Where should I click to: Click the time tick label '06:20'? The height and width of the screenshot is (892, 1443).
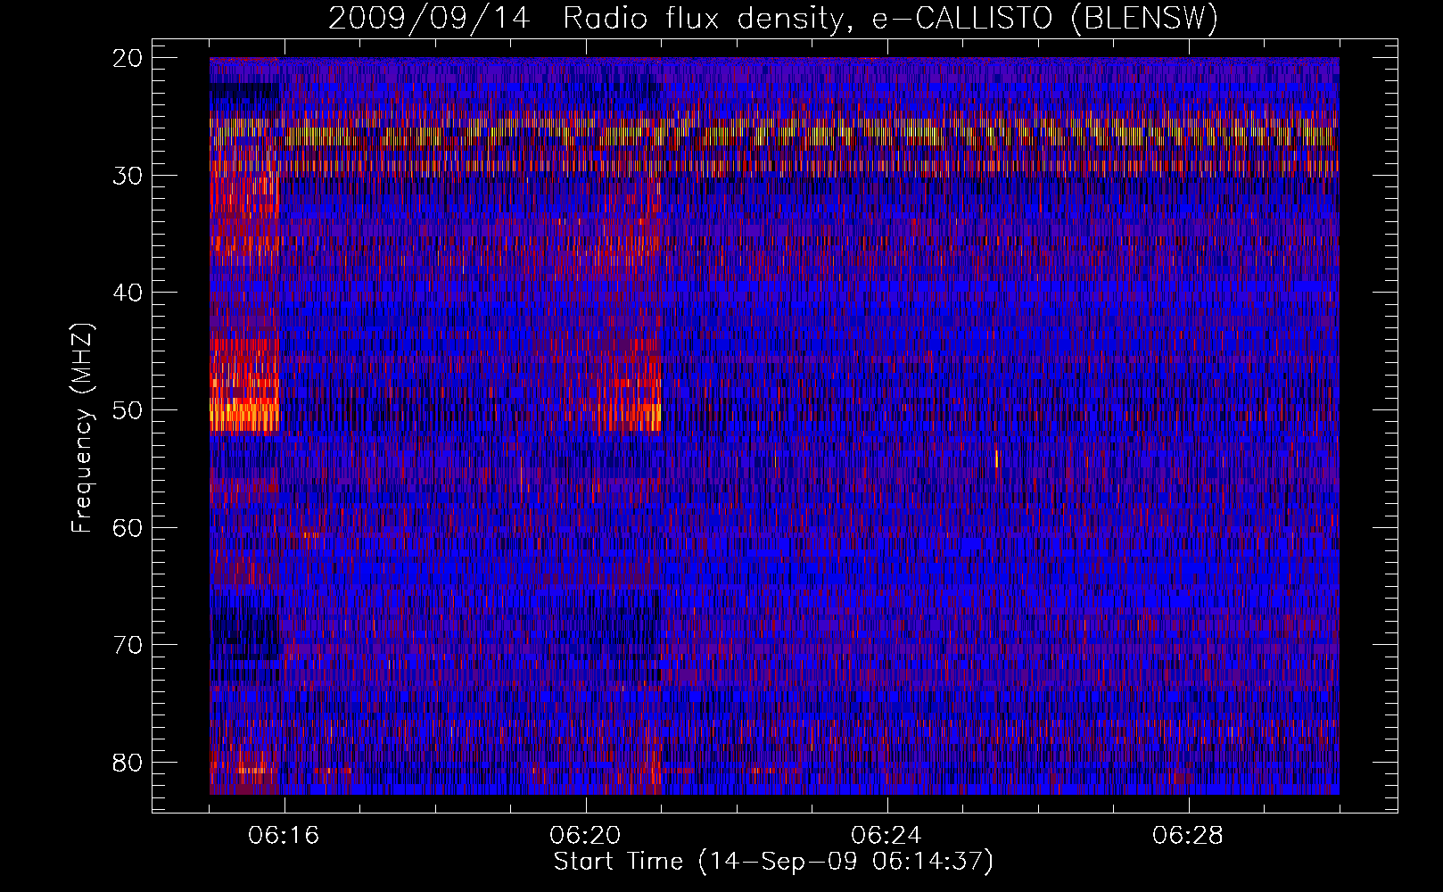click(586, 836)
